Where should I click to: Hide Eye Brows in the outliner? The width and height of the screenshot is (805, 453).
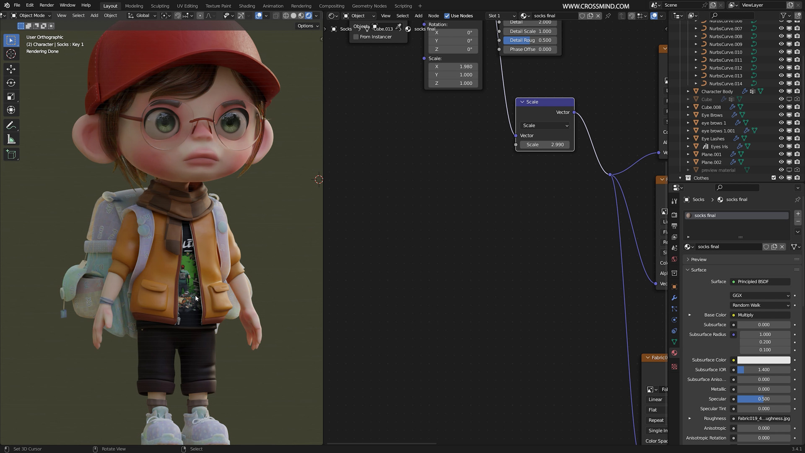[x=781, y=115]
